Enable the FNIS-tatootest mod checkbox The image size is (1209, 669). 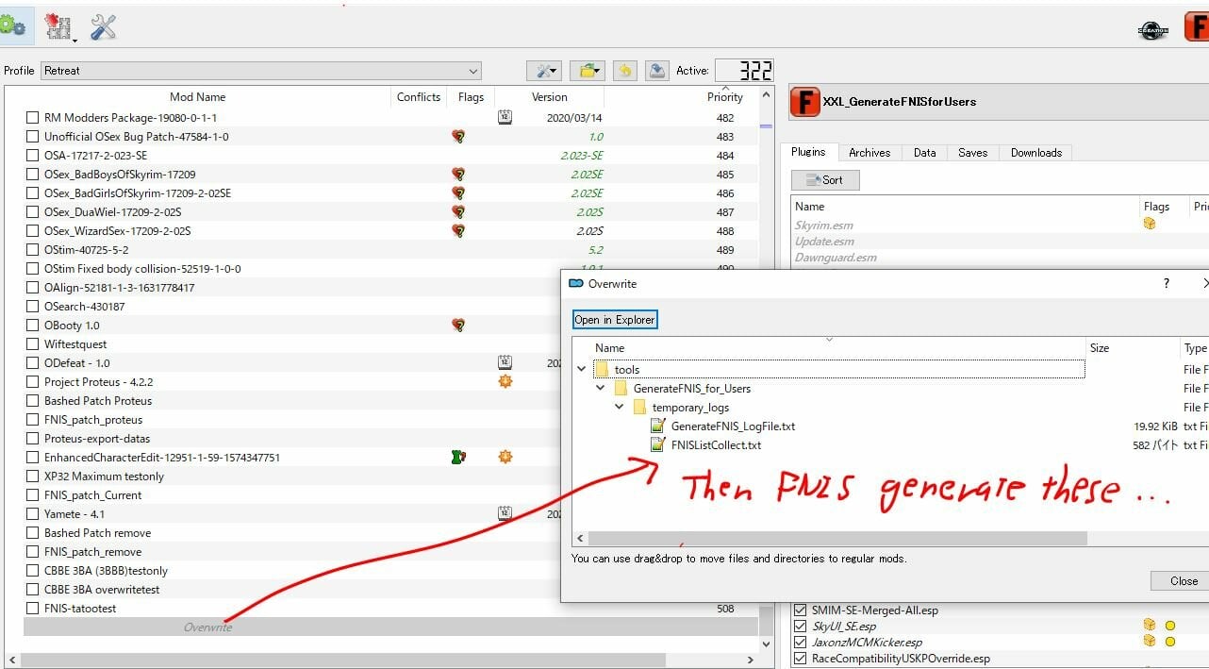point(33,609)
